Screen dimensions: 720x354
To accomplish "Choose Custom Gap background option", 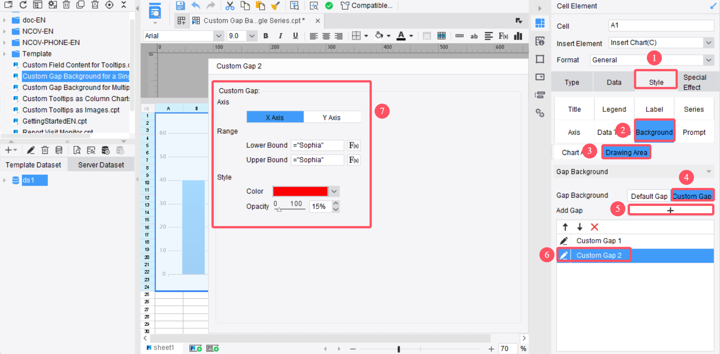I will coord(692,196).
